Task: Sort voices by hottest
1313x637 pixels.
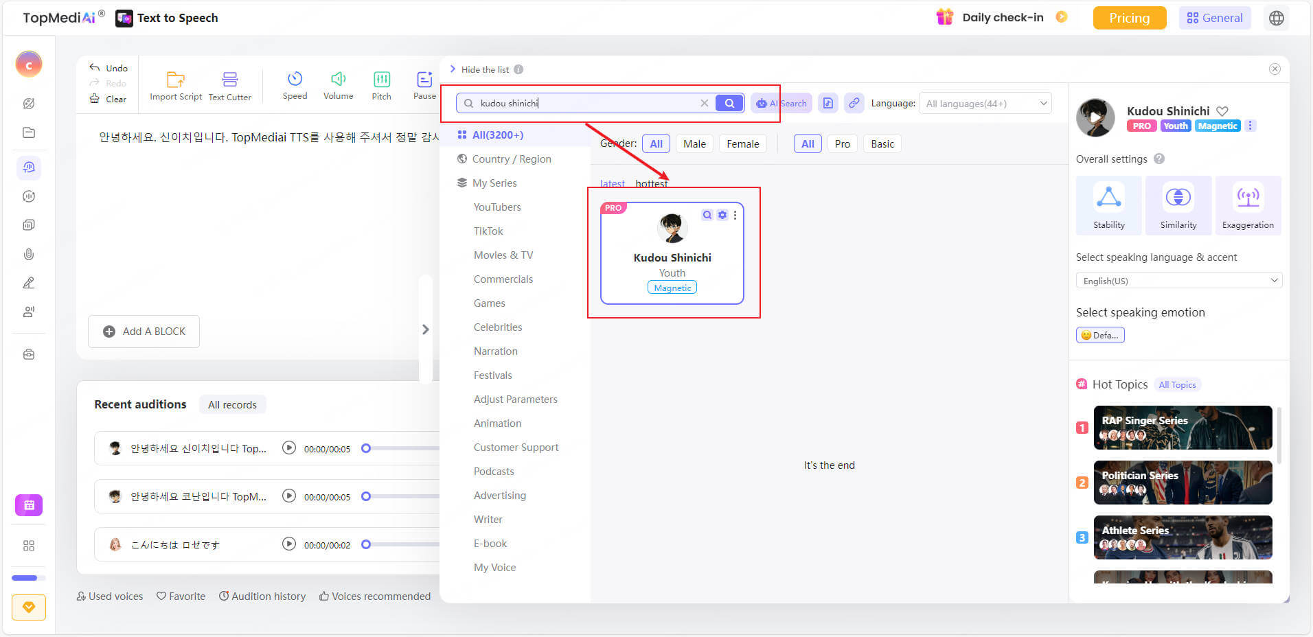Action: click(651, 183)
